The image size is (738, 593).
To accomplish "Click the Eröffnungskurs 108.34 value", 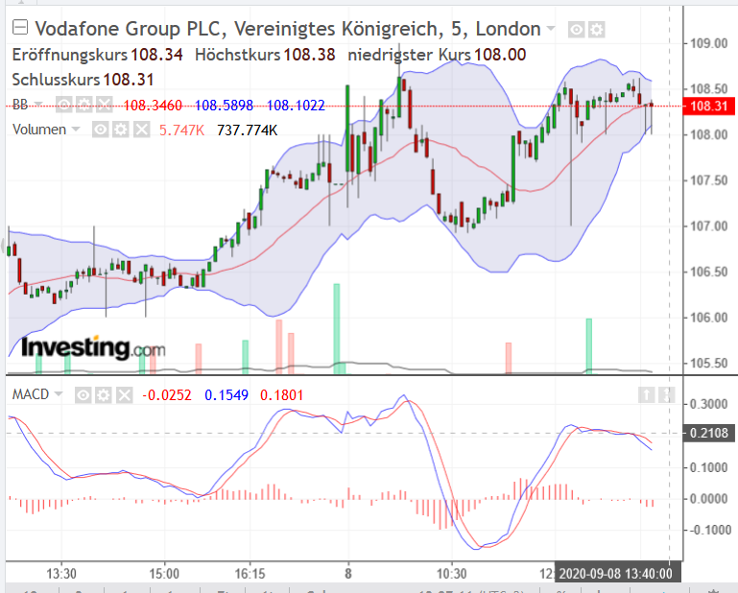I will click(156, 55).
